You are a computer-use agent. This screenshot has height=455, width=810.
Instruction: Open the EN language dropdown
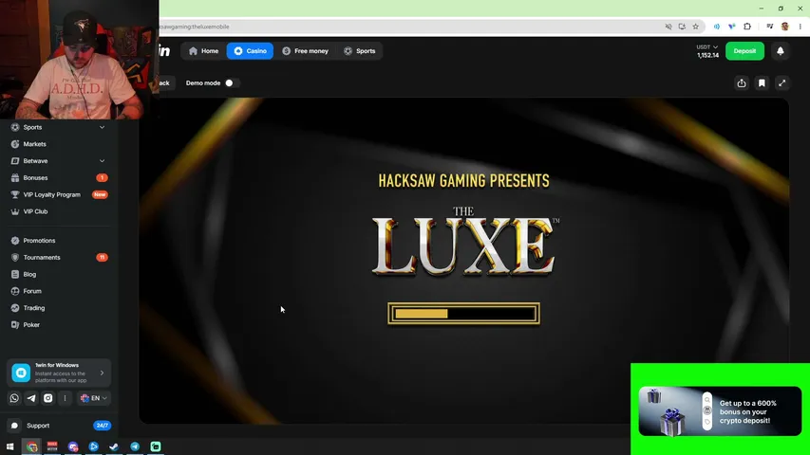click(93, 398)
